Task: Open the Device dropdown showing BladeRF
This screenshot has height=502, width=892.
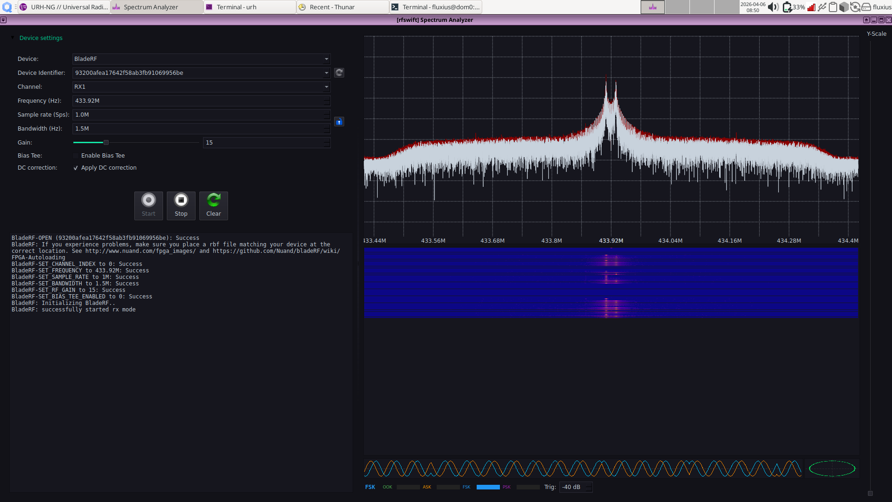Action: click(x=201, y=59)
